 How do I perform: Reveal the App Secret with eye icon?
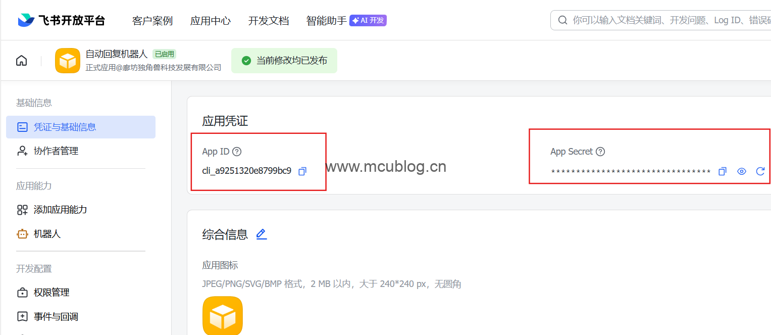tap(741, 171)
